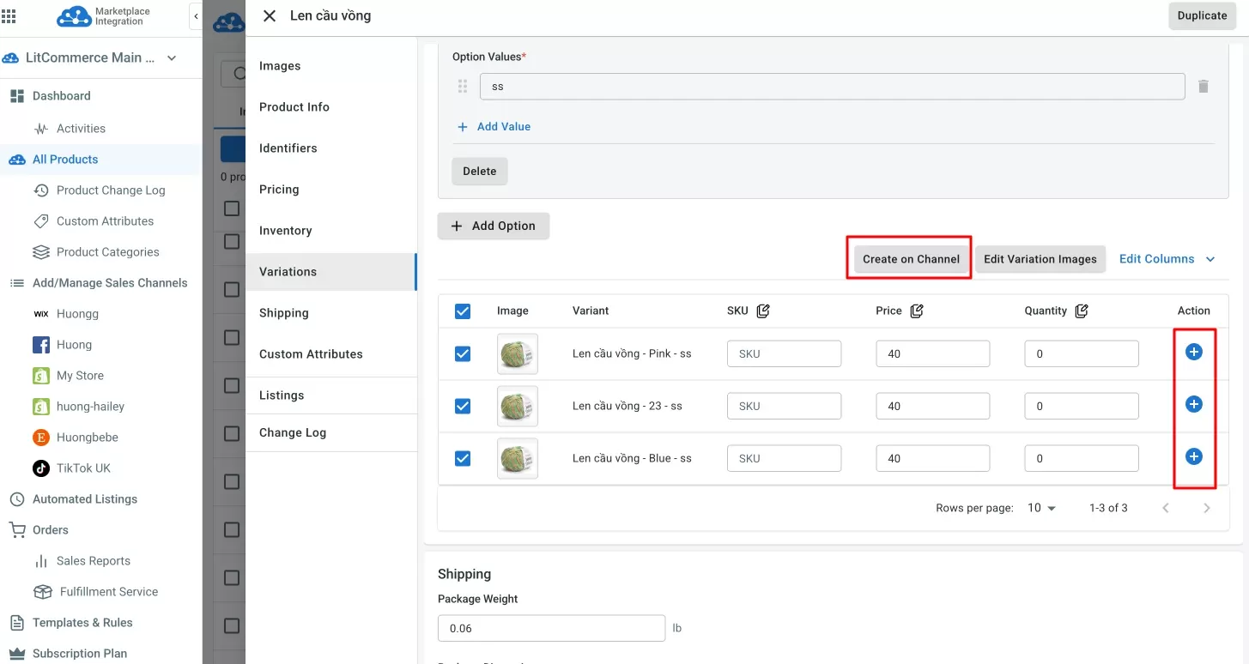This screenshot has width=1249, height=664.
Task: Click the Package Weight field
Action: click(551, 628)
